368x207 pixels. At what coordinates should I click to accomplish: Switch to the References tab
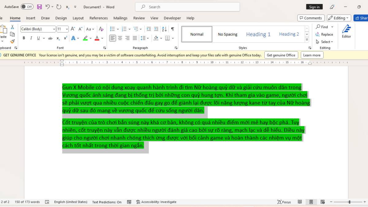tap(98, 18)
